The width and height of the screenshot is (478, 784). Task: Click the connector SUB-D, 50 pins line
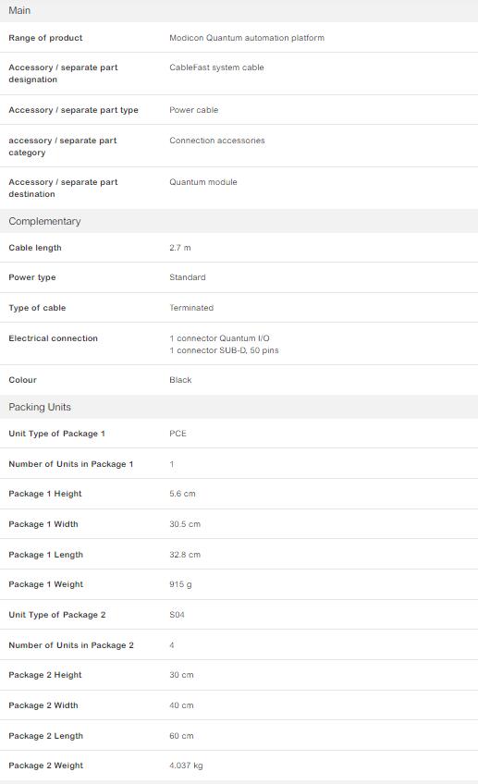tap(224, 350)
